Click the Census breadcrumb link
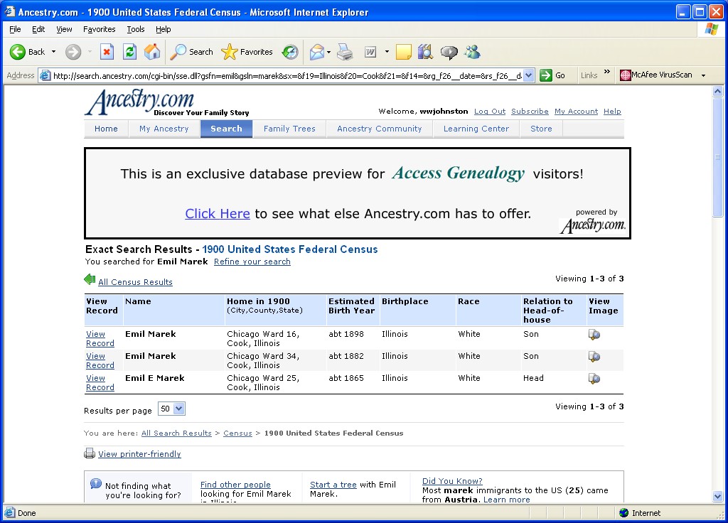 [237, 433]
